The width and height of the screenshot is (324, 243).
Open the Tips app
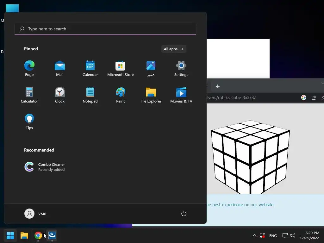(x=29, y=122)
